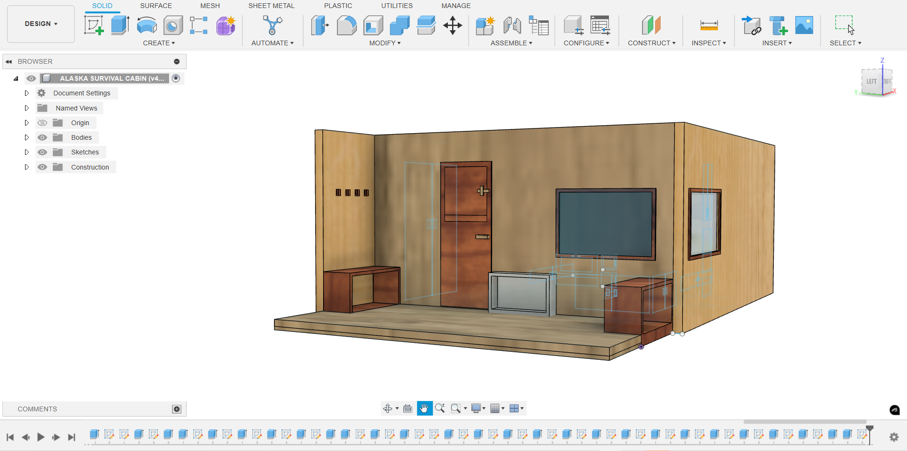907x451 pixels.
Task: Activate the window Select tool
Action: click(x=845, y=25)
